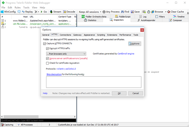Image resolution: width=189 pixels, height=127 pixels.
Task: Select the General tab in Options
Action: [46, 35]
